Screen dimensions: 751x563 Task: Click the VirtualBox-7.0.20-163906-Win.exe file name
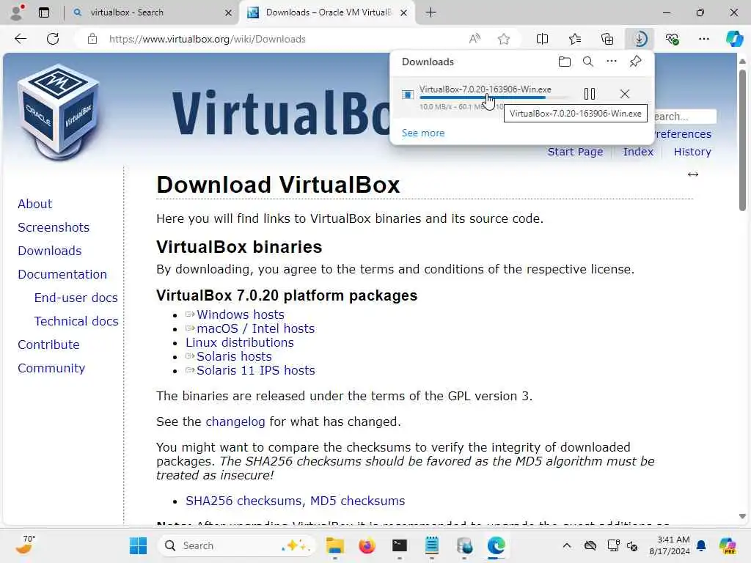(x=486, y=89)
